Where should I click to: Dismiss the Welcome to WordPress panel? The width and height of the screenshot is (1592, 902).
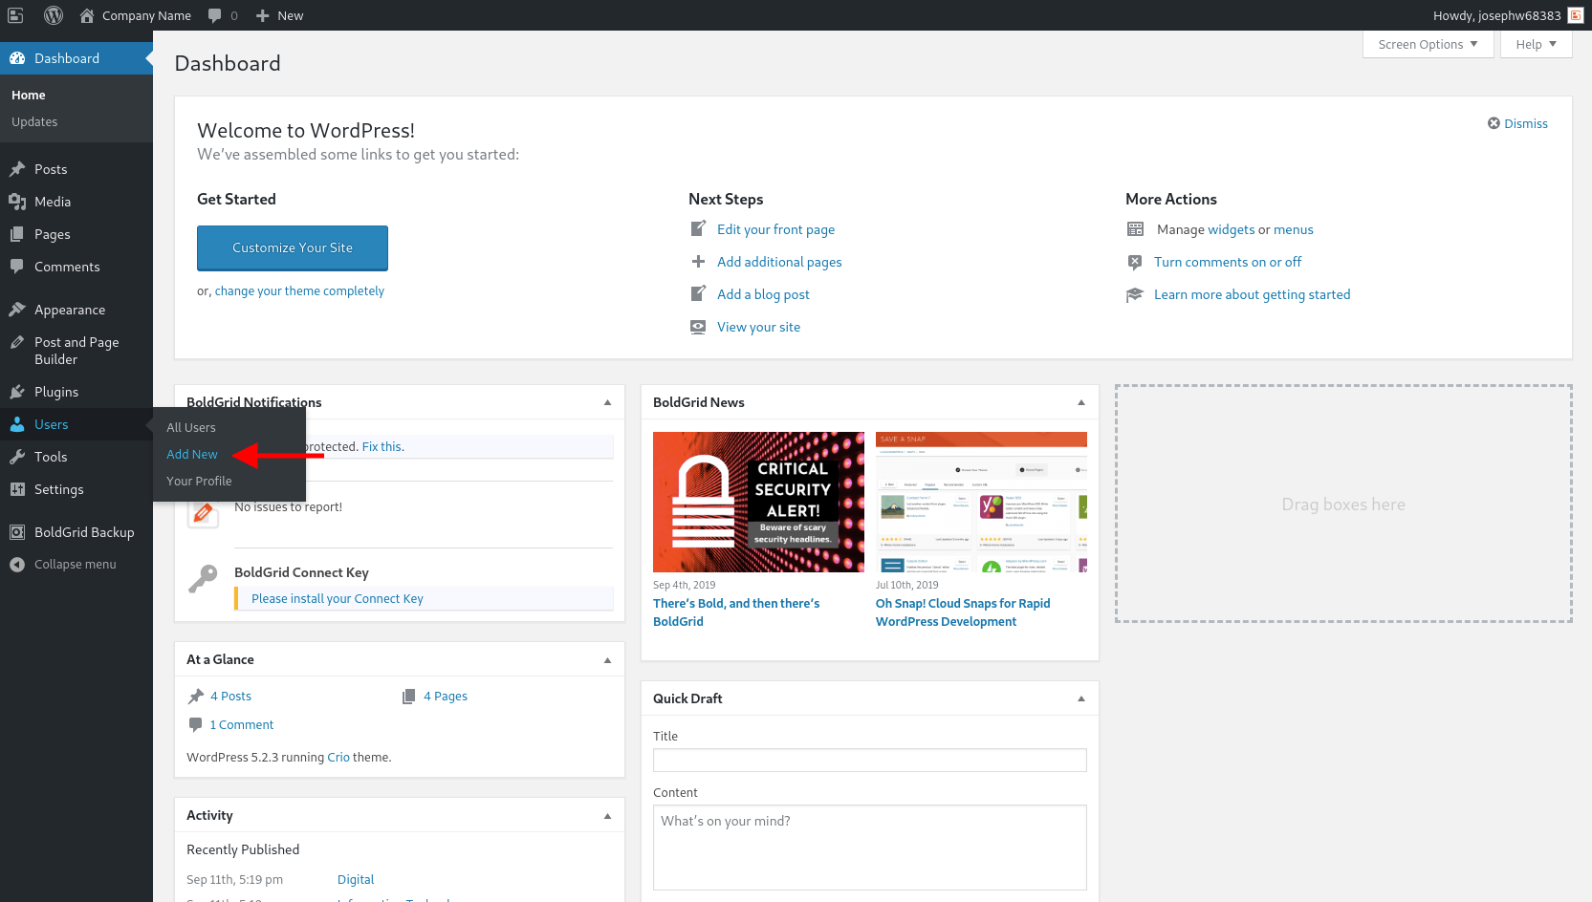1517,123
